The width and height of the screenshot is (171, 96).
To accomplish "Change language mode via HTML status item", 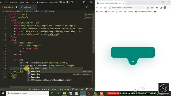I will [x=67, y=89].
